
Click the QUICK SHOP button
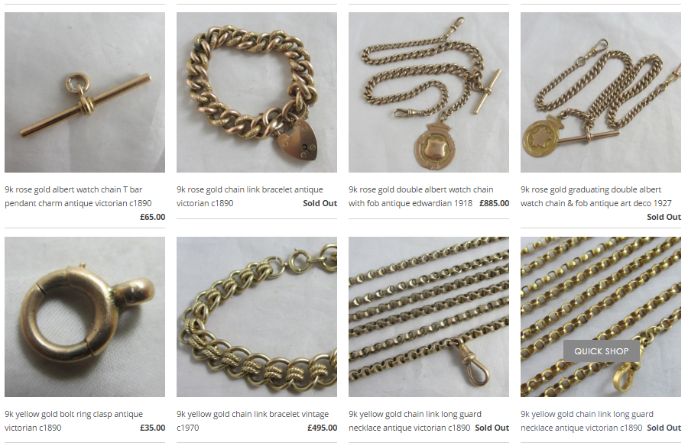(x=601, y=351)
